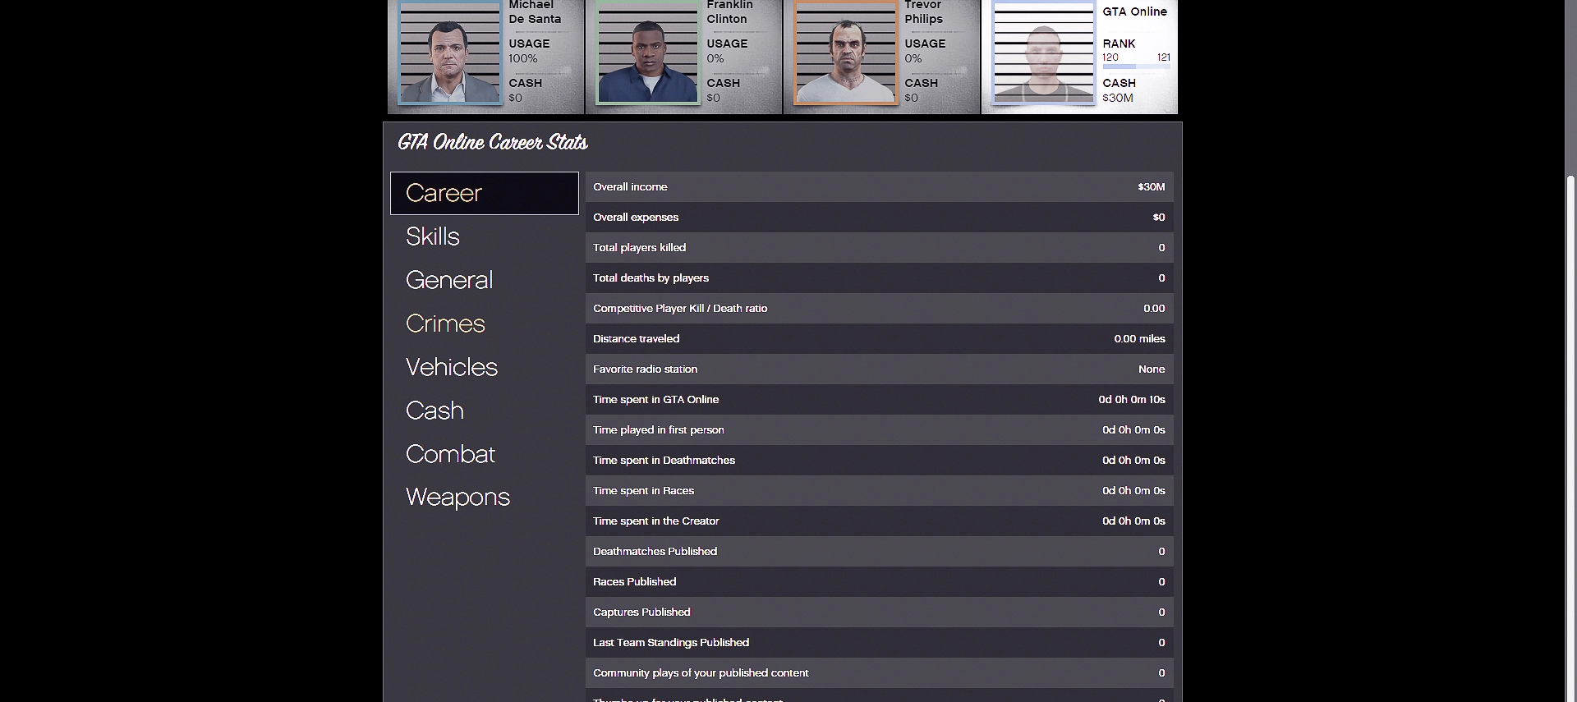
Task: Open the Crimes tab
Action: tap(445, 323)
